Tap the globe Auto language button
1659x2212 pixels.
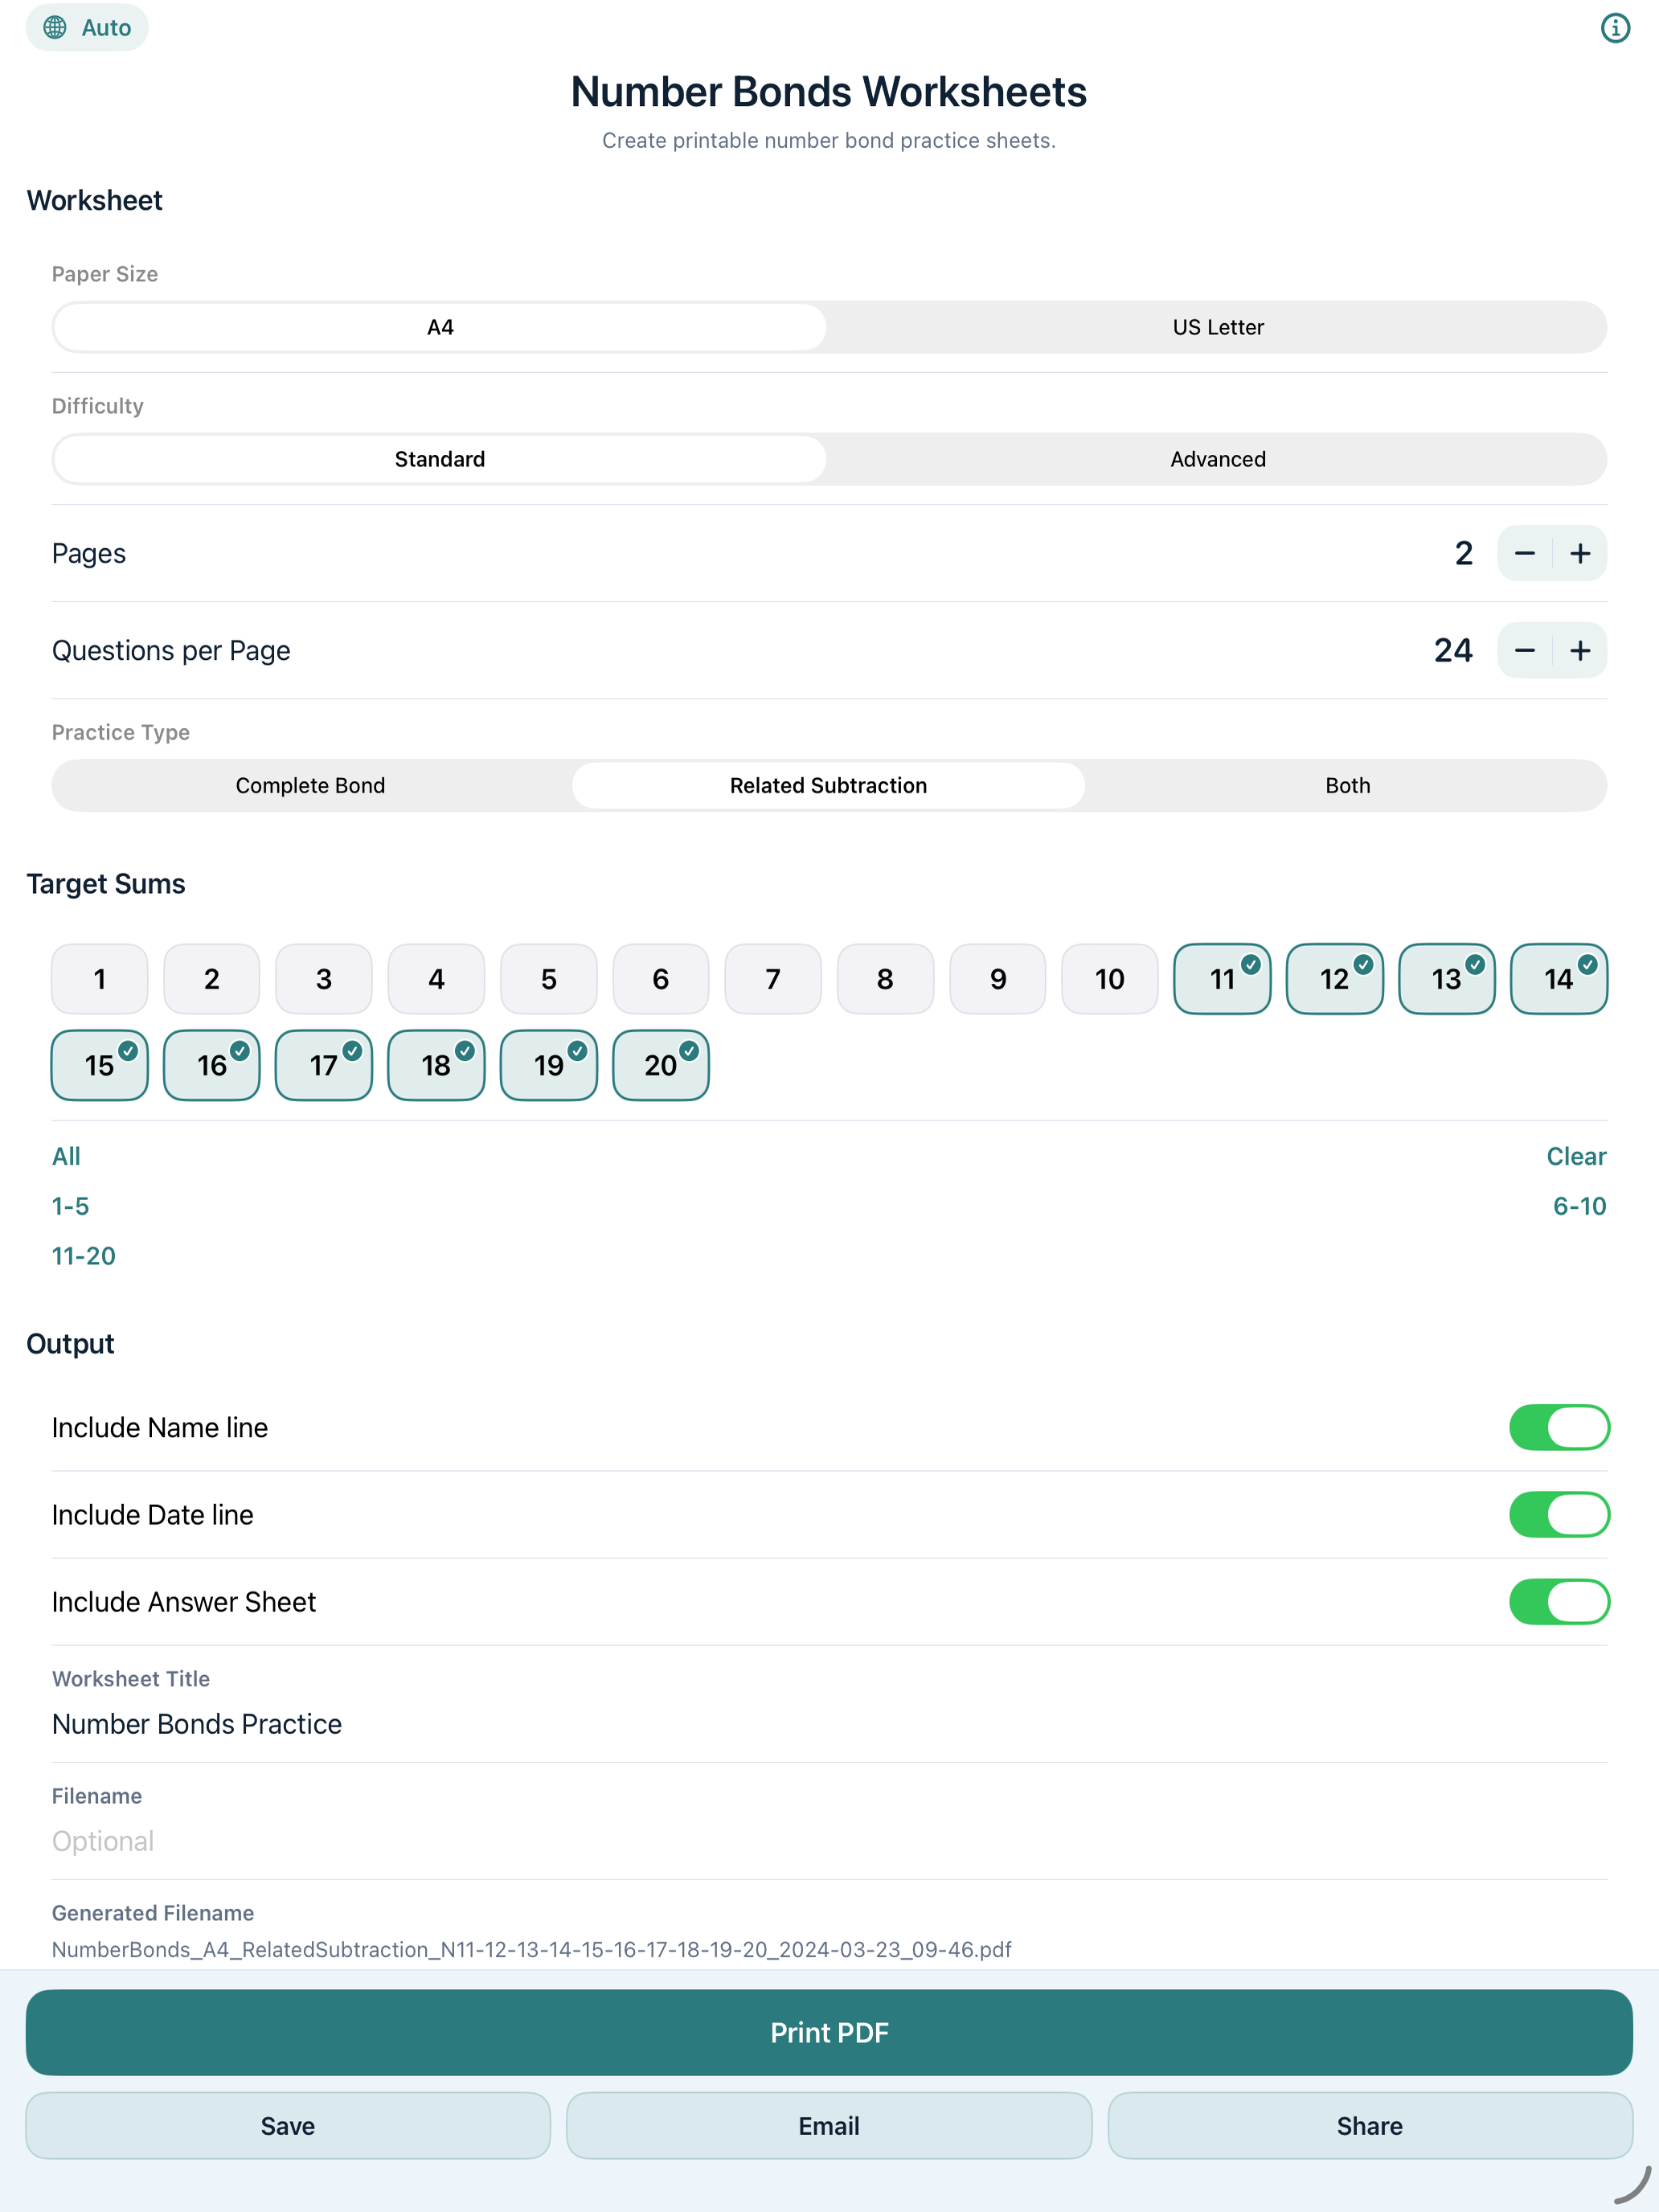click(x=87, y=28)
